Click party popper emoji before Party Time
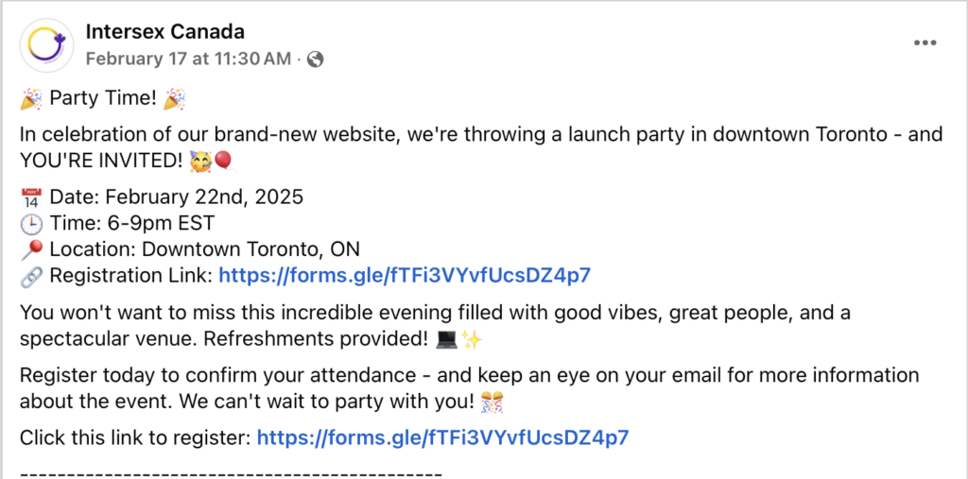The height and width of the screenshot is (479, 968). (31, 99)
